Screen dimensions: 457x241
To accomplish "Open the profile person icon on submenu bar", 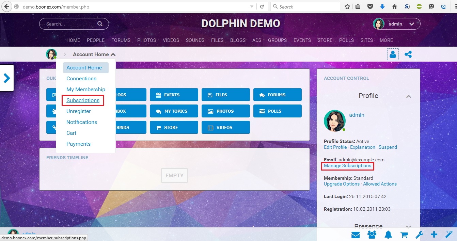I will [393, 54].
